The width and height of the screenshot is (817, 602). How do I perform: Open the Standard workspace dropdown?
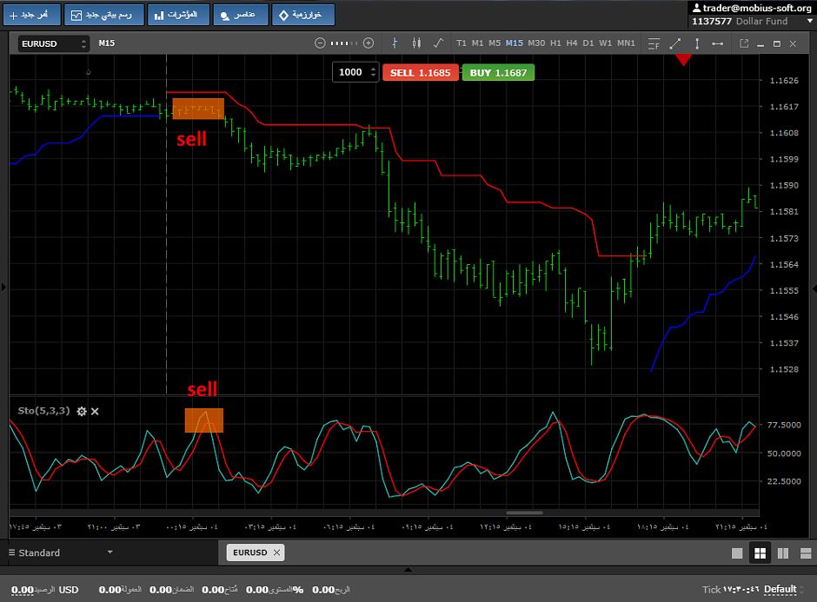61,552
